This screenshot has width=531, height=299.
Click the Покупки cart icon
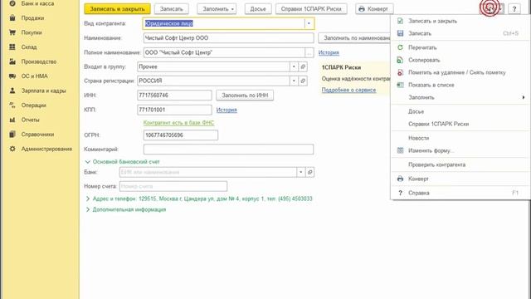click(x=12, y=32)
